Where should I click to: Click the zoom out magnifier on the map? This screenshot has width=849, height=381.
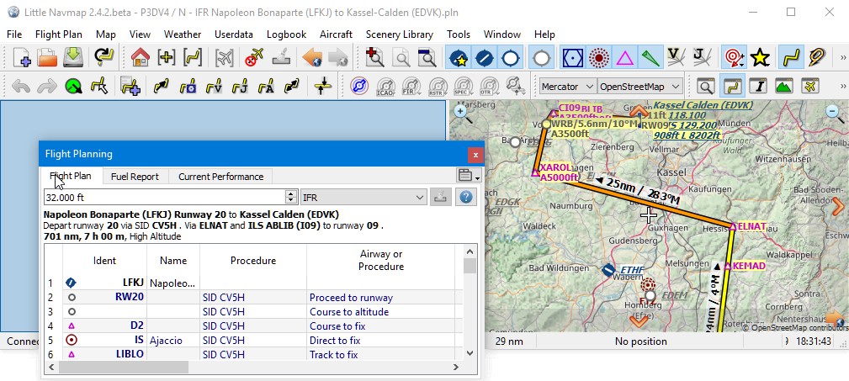pos(835,112)
